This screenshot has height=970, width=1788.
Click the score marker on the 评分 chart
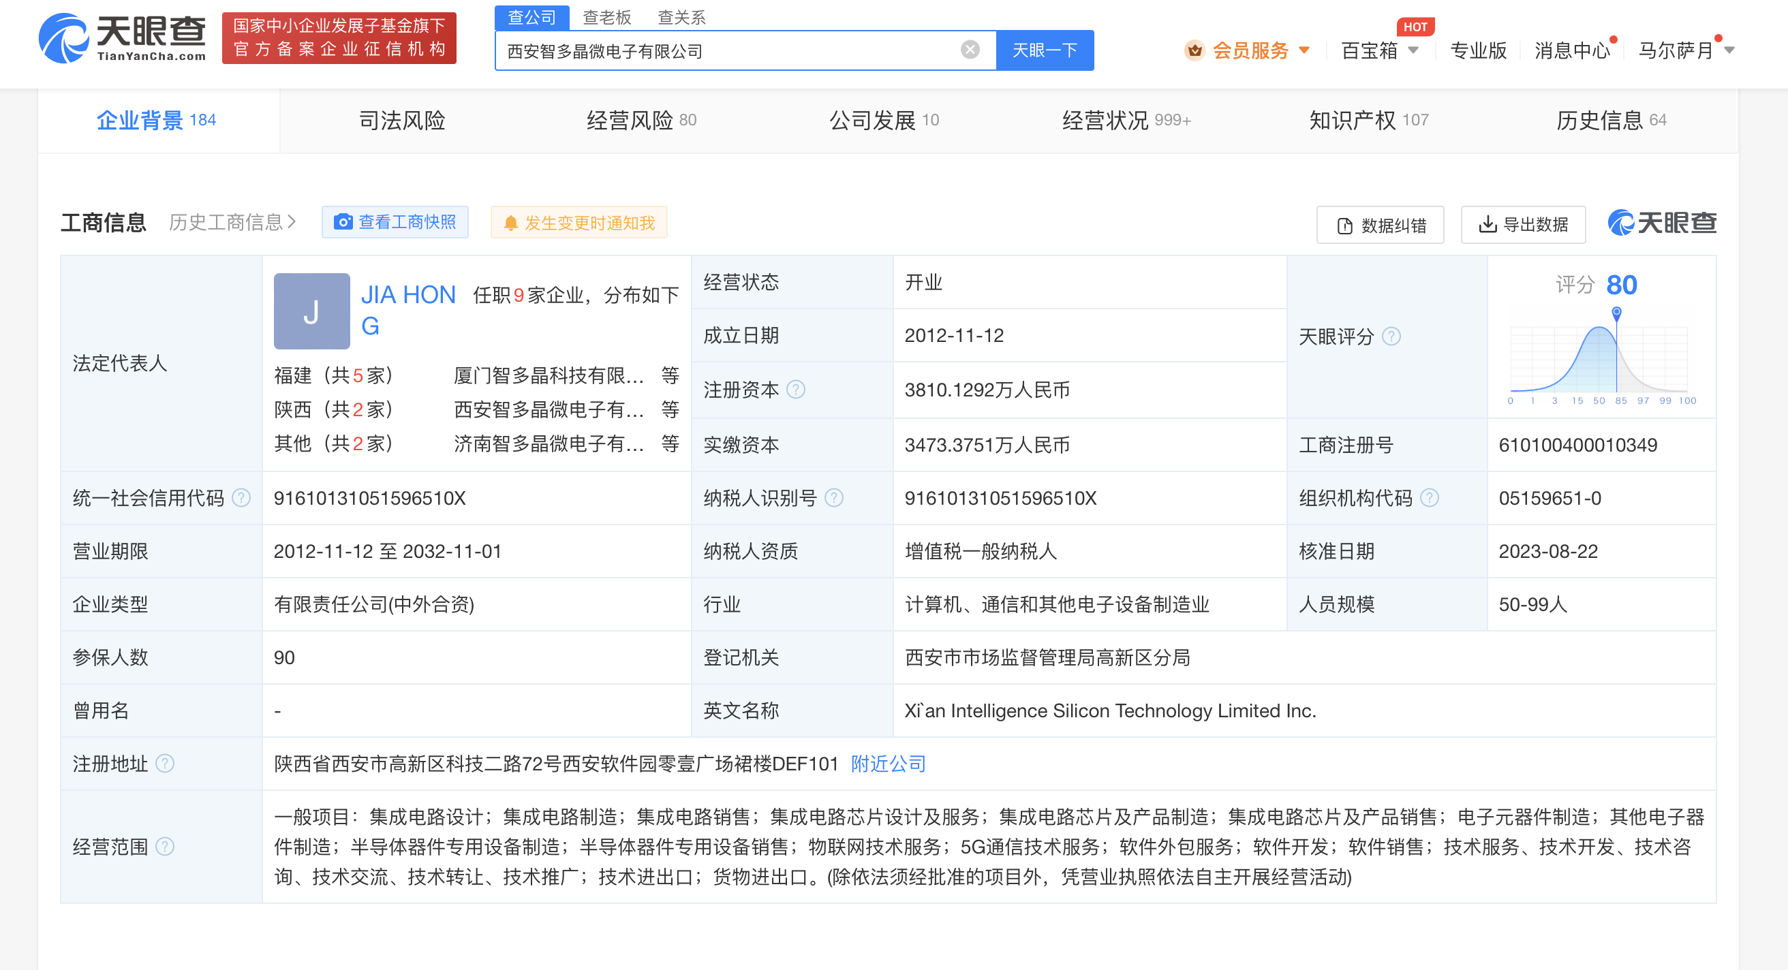click(x=1616, y=312)
